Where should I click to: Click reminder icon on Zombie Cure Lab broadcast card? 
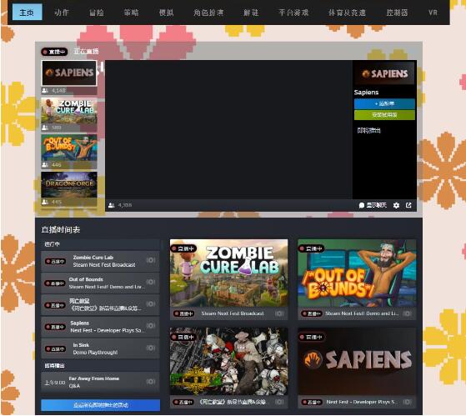279,313
